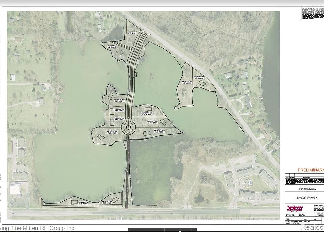Image resolution: width=324 pixels, height=232 pixels.
Task: Select the Property 2 lot label
Action: pos(112,46)
